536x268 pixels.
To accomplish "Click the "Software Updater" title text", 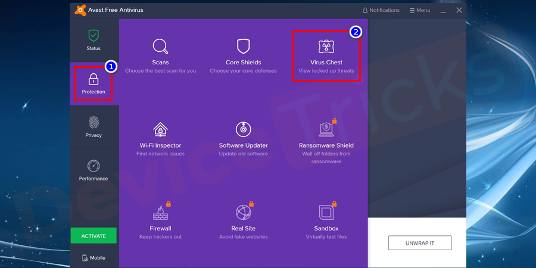I will [x=244, y=146].
